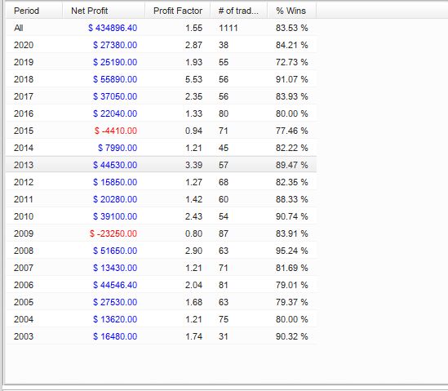Viewport: 448px width, 391px height.
Task: Select the 2003 period row
Action: click(x=161, y=336)
